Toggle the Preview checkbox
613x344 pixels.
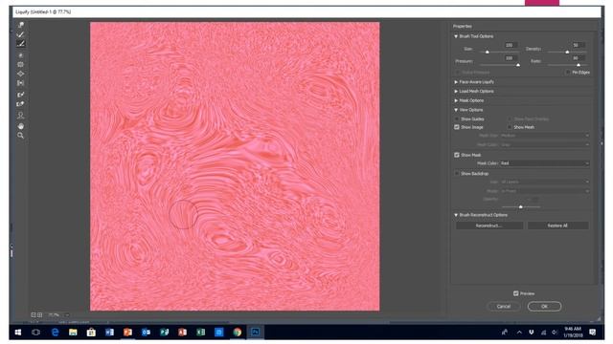tap(516, 293)
